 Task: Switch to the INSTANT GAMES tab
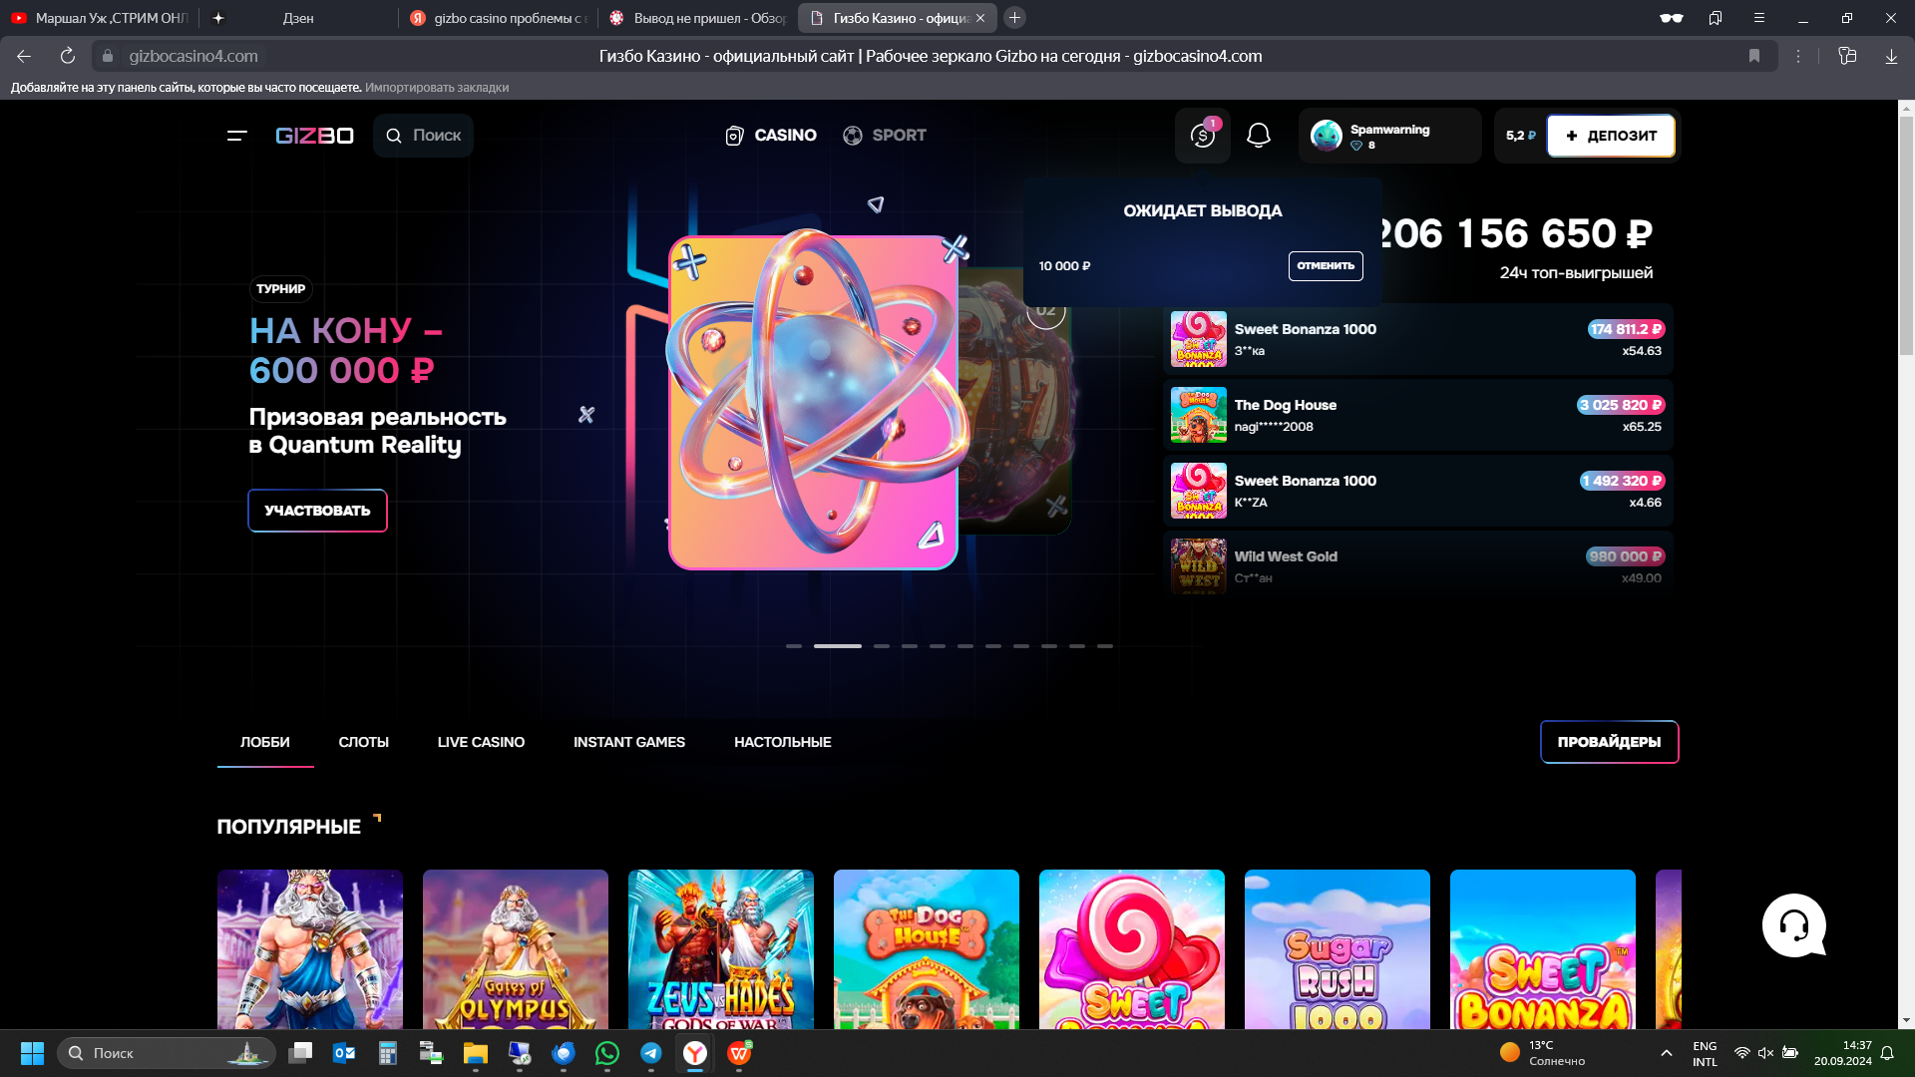tap(629, 742)
